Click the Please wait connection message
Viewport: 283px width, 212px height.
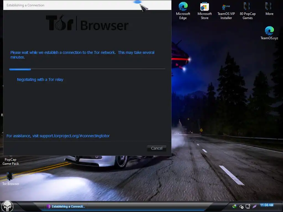[x=82, y=55]
